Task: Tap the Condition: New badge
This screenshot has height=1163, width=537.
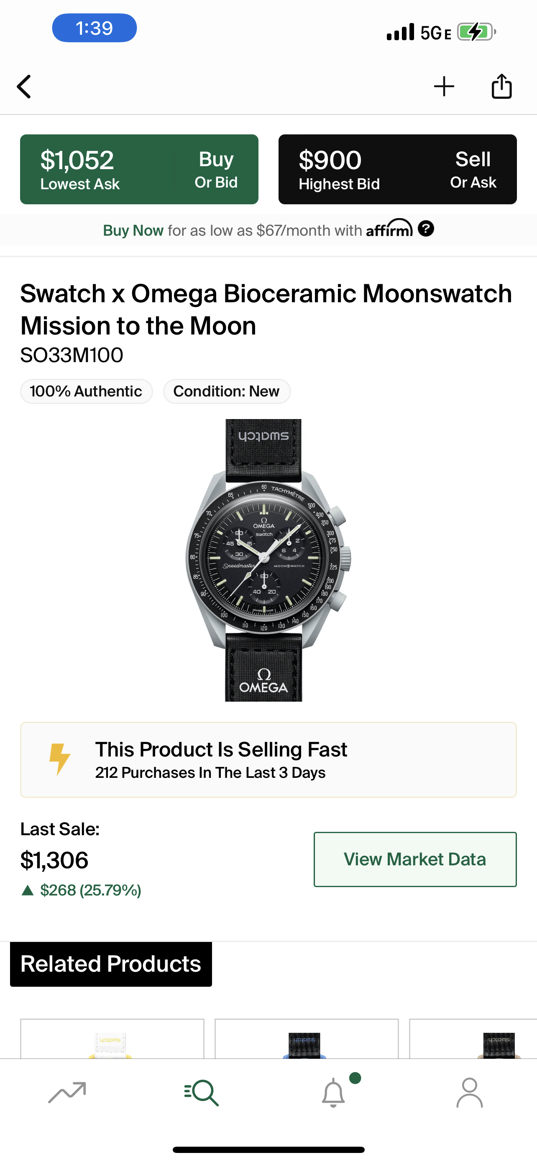Action: (x=226, y=391)
